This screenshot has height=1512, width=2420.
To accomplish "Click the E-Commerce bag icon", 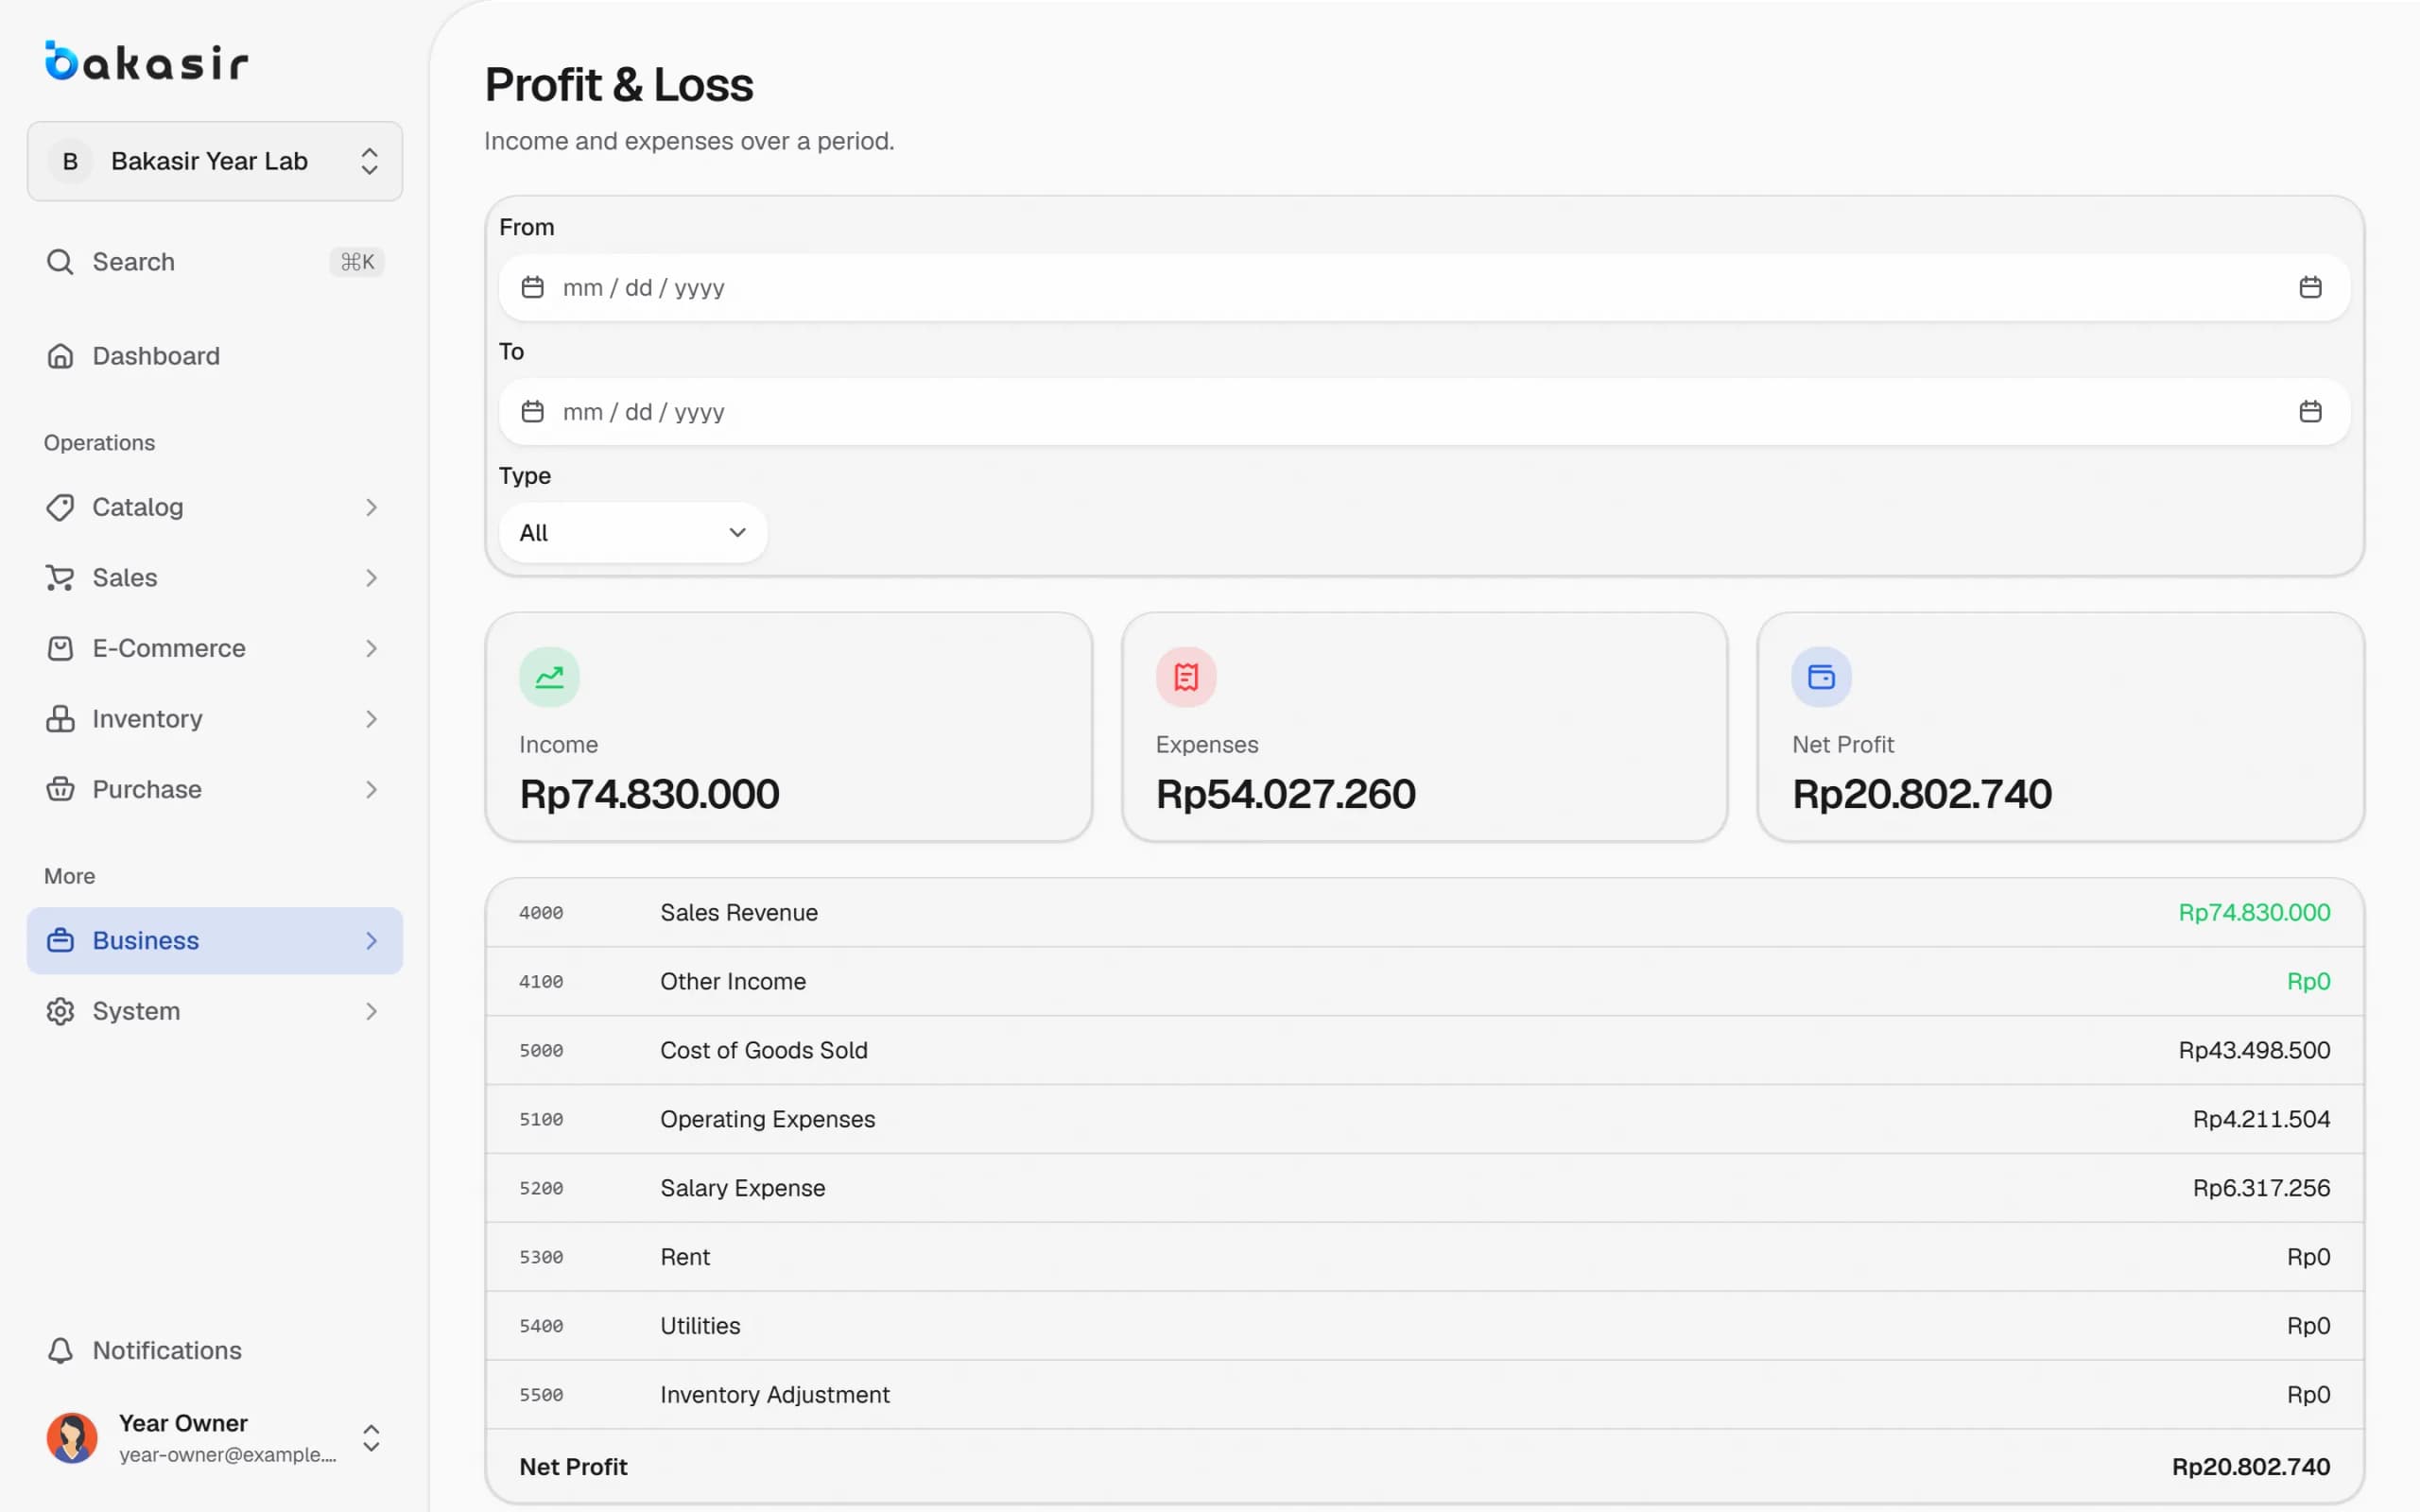I will click(60, 648).
